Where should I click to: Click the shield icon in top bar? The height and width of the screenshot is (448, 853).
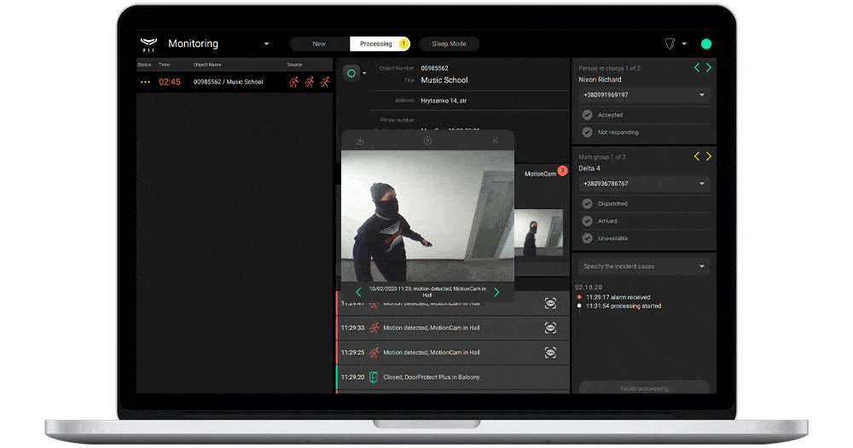tap(670, 44)
